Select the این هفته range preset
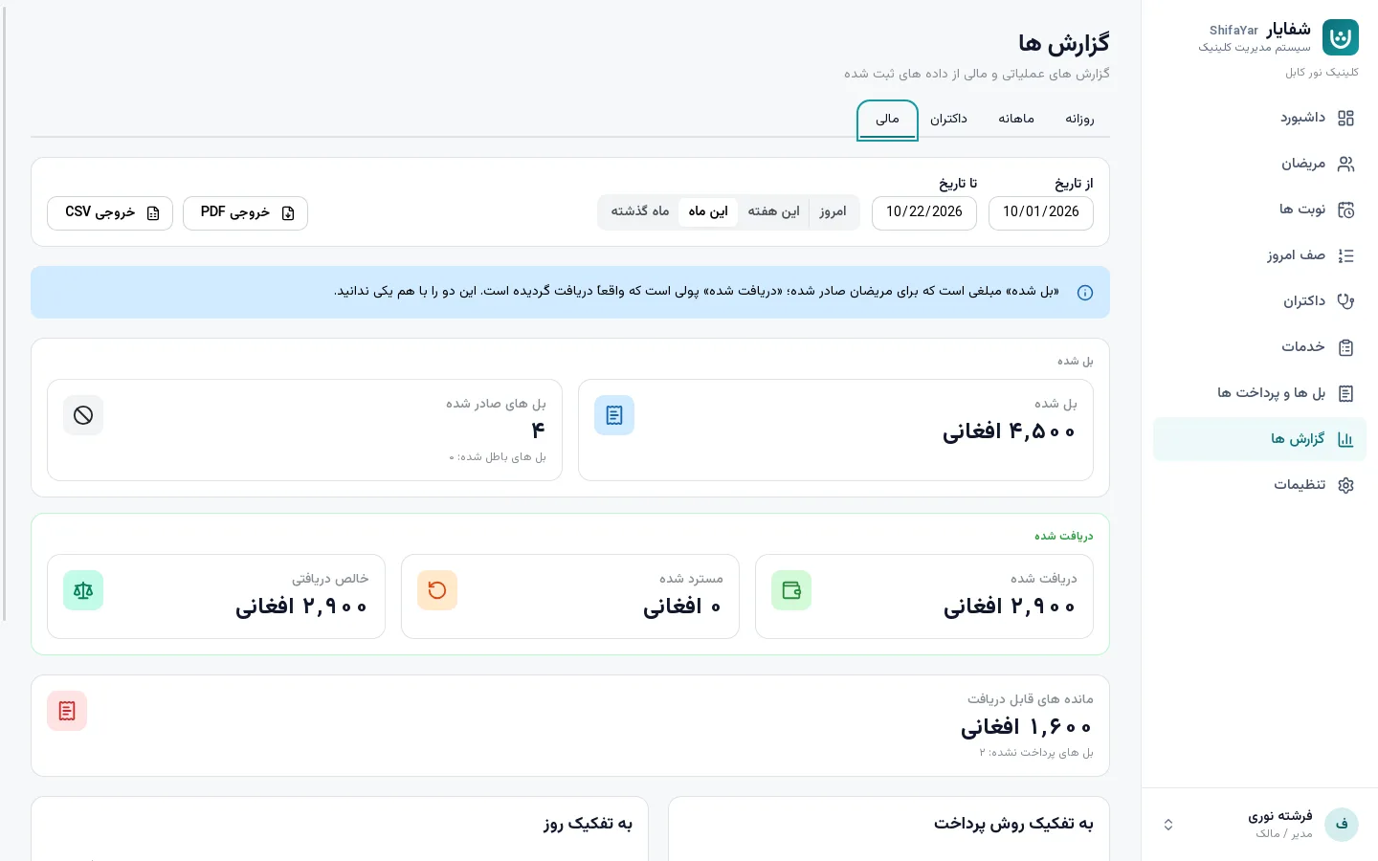Screen dimensions: 1378x861 click(x=773, y=211)
